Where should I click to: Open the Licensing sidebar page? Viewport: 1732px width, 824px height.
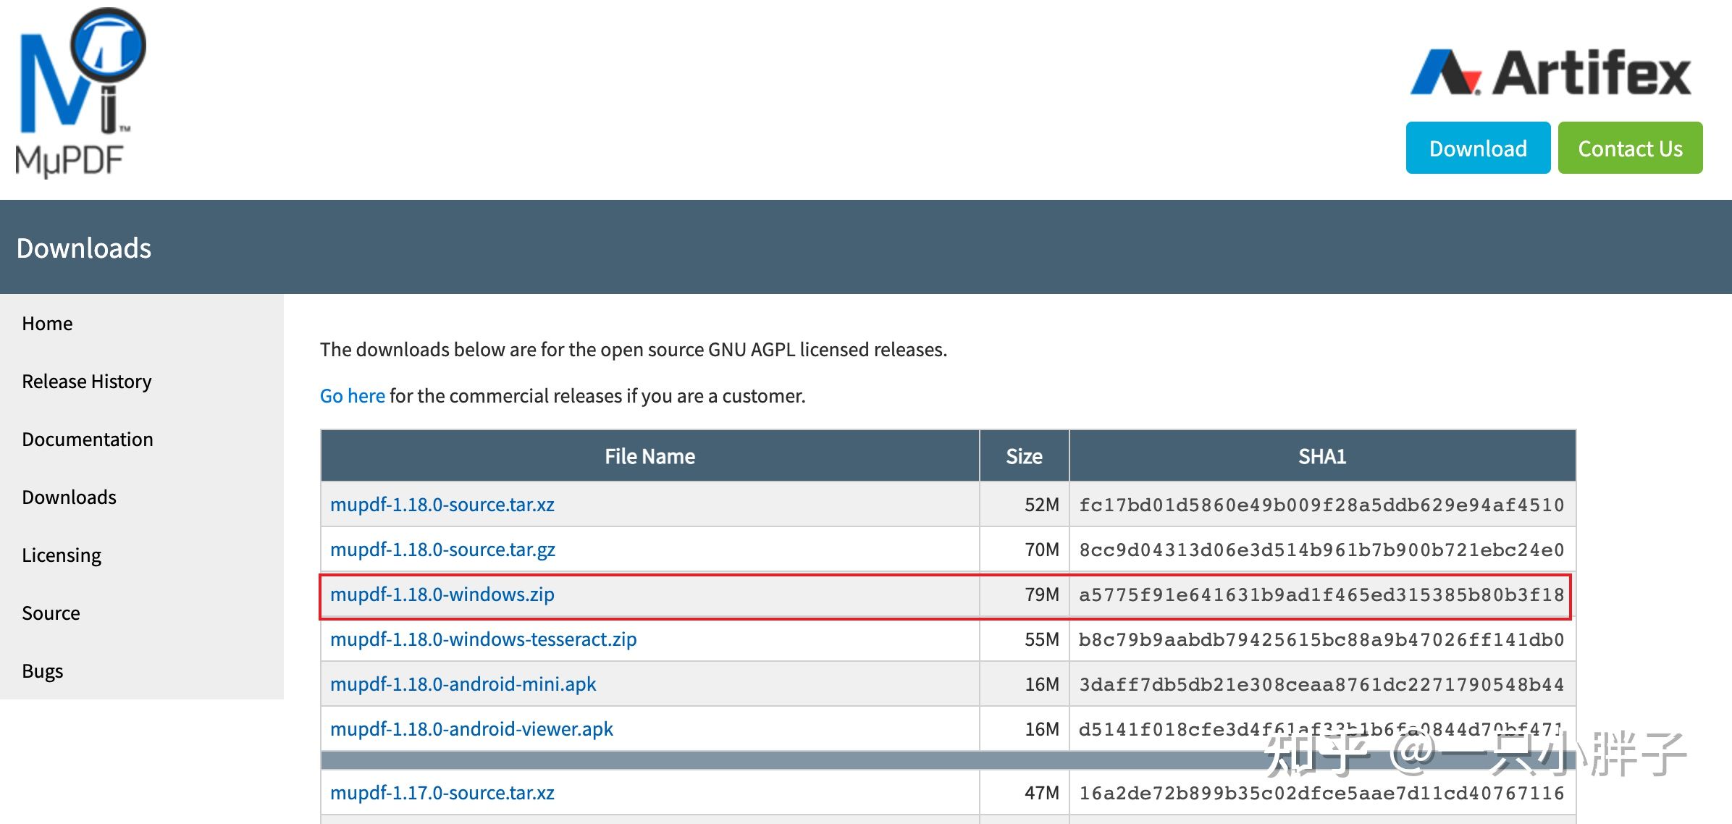pos(62,555)
